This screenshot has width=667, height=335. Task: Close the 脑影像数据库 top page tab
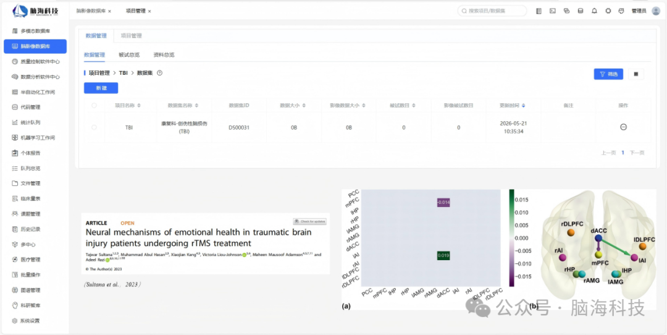109,12
